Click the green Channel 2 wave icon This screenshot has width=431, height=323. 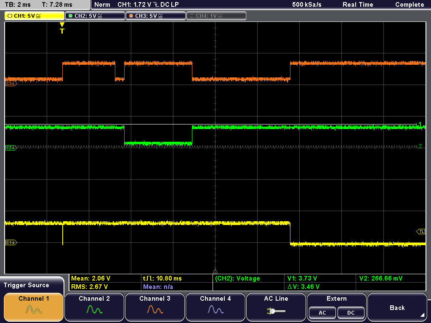point(94,310)
